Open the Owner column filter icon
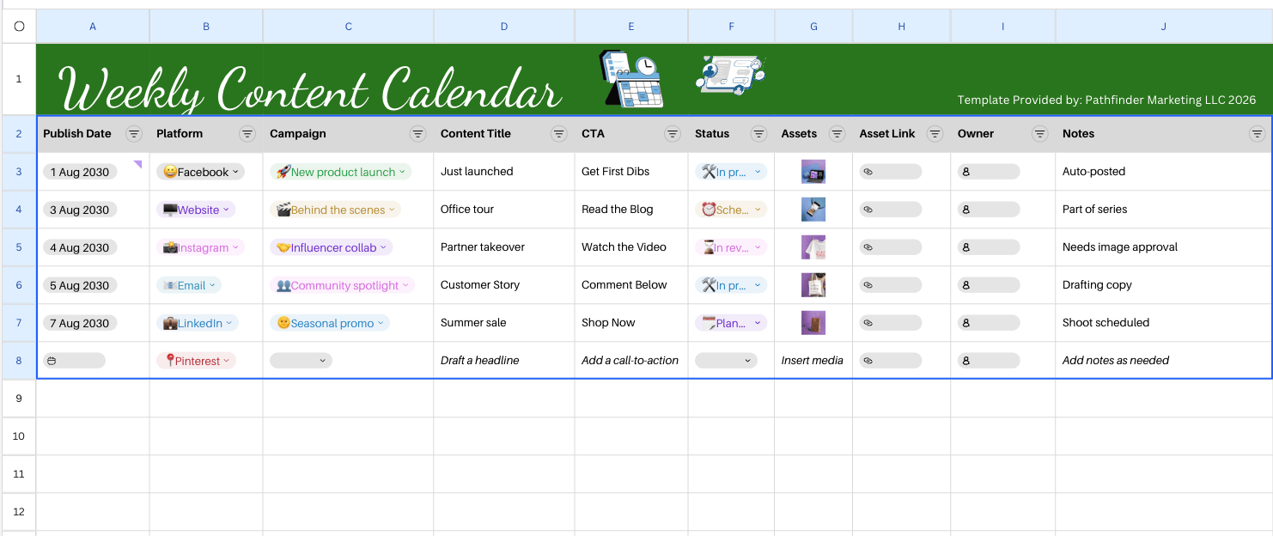Image resolution: width=1273 pixels, height=536 pixels. [x=1040, y=134]
